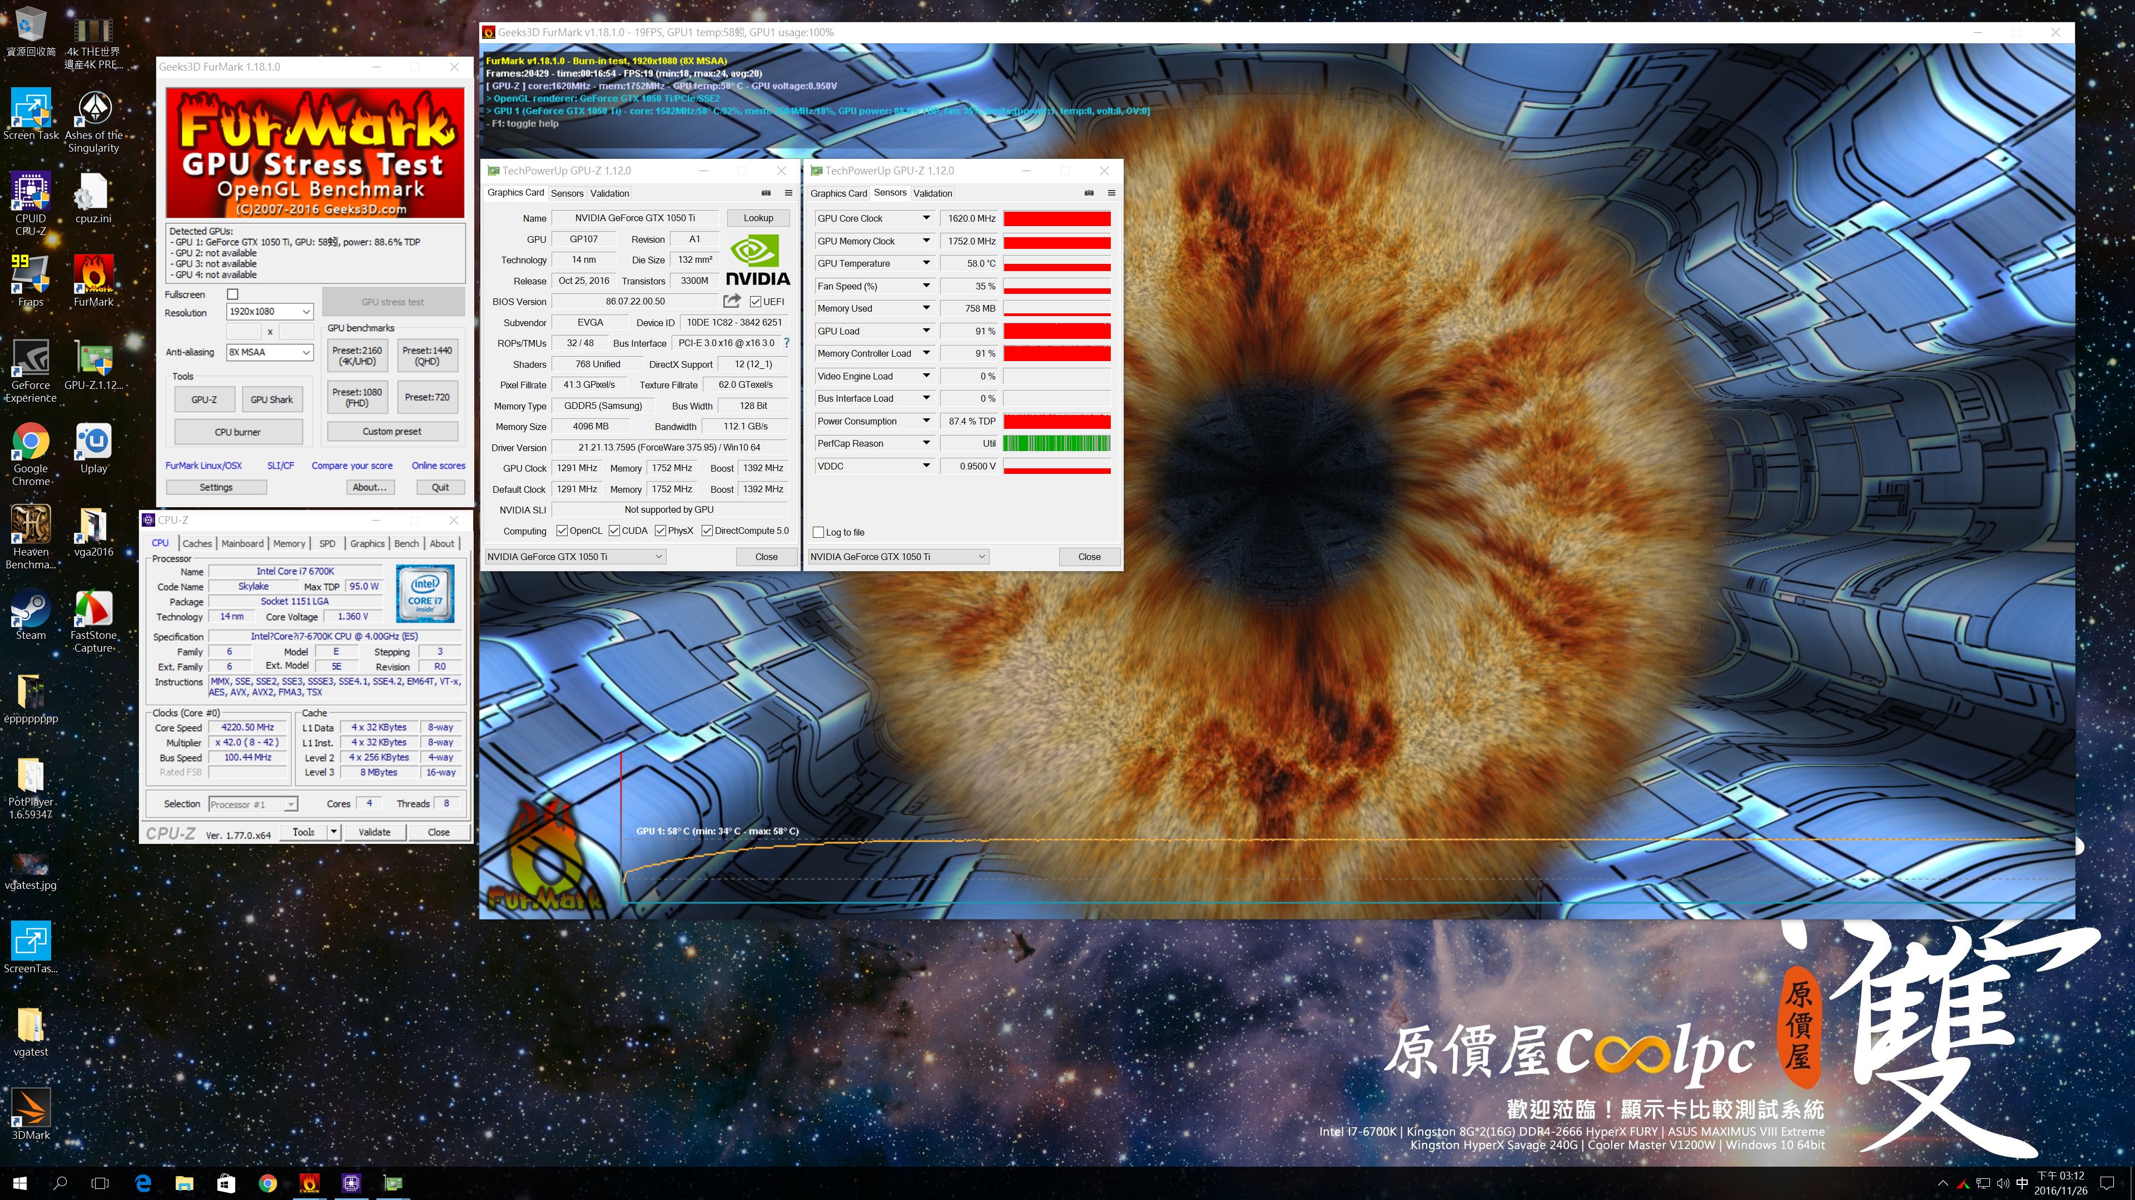The width and height of the screenshot is (2135, 1200).
Task: Open the Anti-aliasing 8X MSAA dropdown
Action: [x=269, y=352]
